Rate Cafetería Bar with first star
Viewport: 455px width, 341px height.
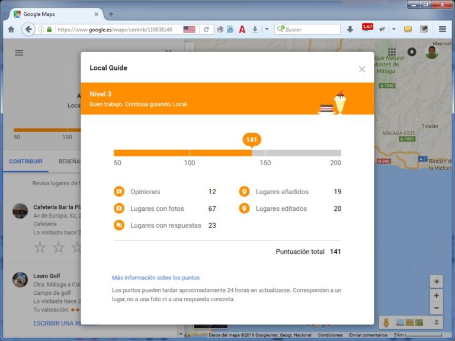click(40, 247)
